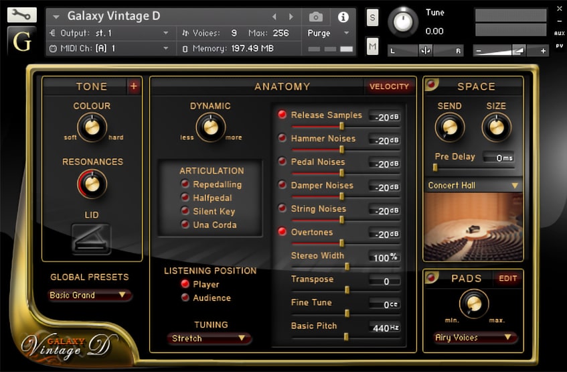
Task: Click the concert hall thumbnail image
Action: coord(473,227)
